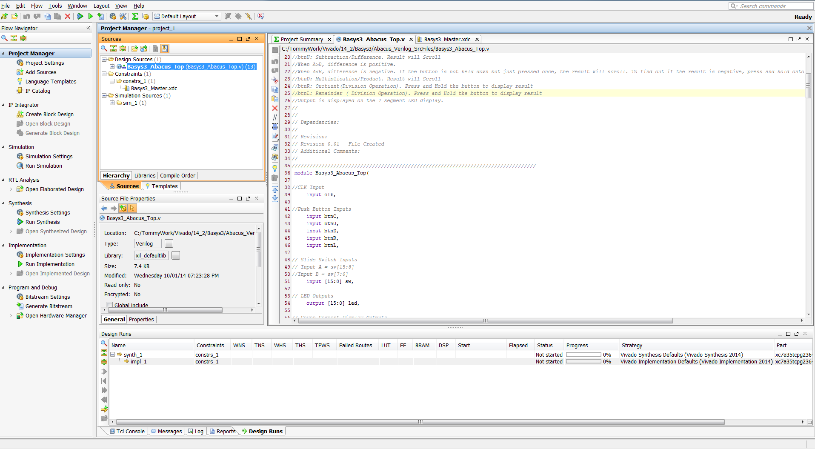Expand the Basys3_Abacus_Top tree node

(112, 66)
